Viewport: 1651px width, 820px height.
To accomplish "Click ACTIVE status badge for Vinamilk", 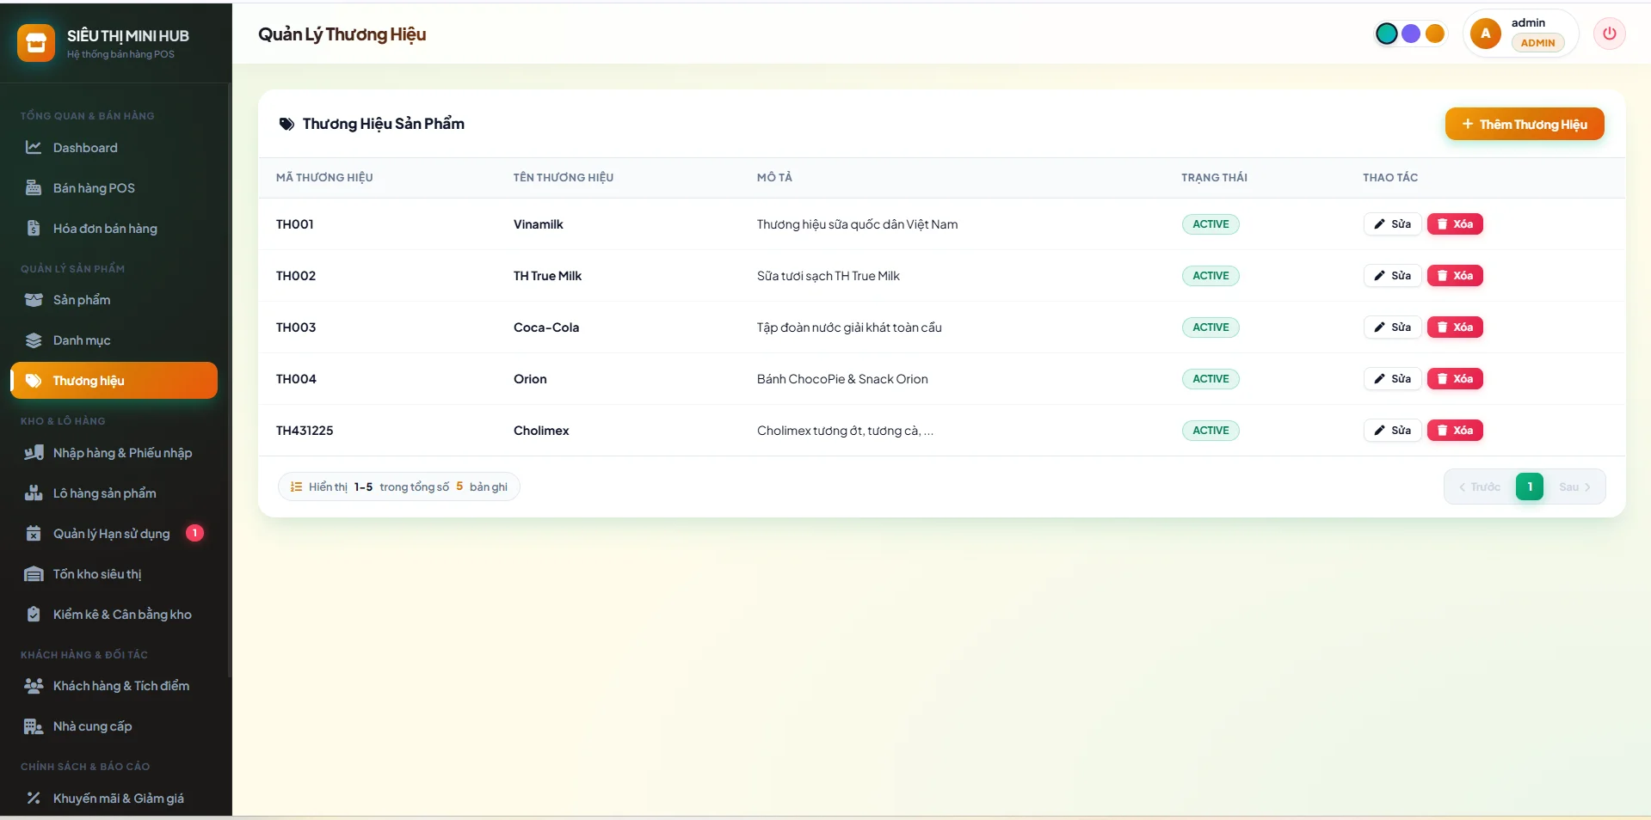I will point(1211,224).
